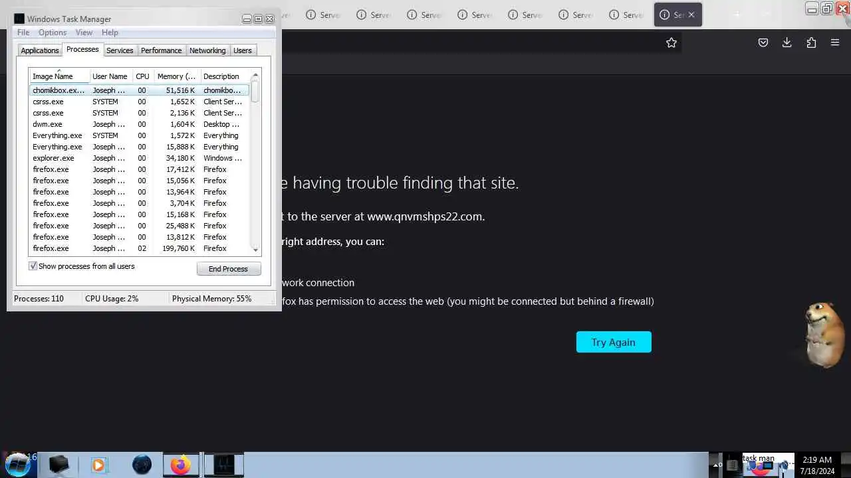Screen dimensions: 851x478
Task: Sort by the Memory column header
Action: click(x=177, y=76)
